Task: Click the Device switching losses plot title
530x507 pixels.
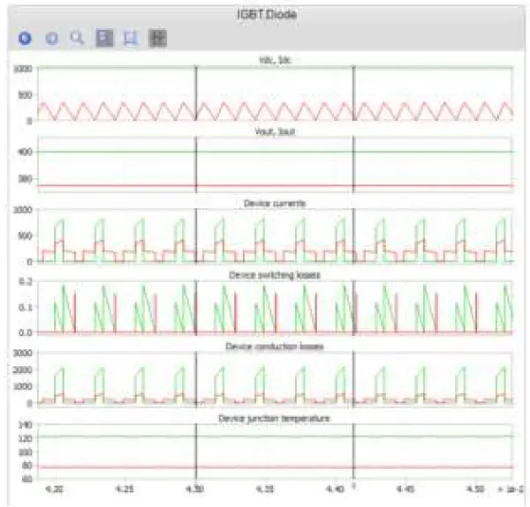Action: [275, 275]
